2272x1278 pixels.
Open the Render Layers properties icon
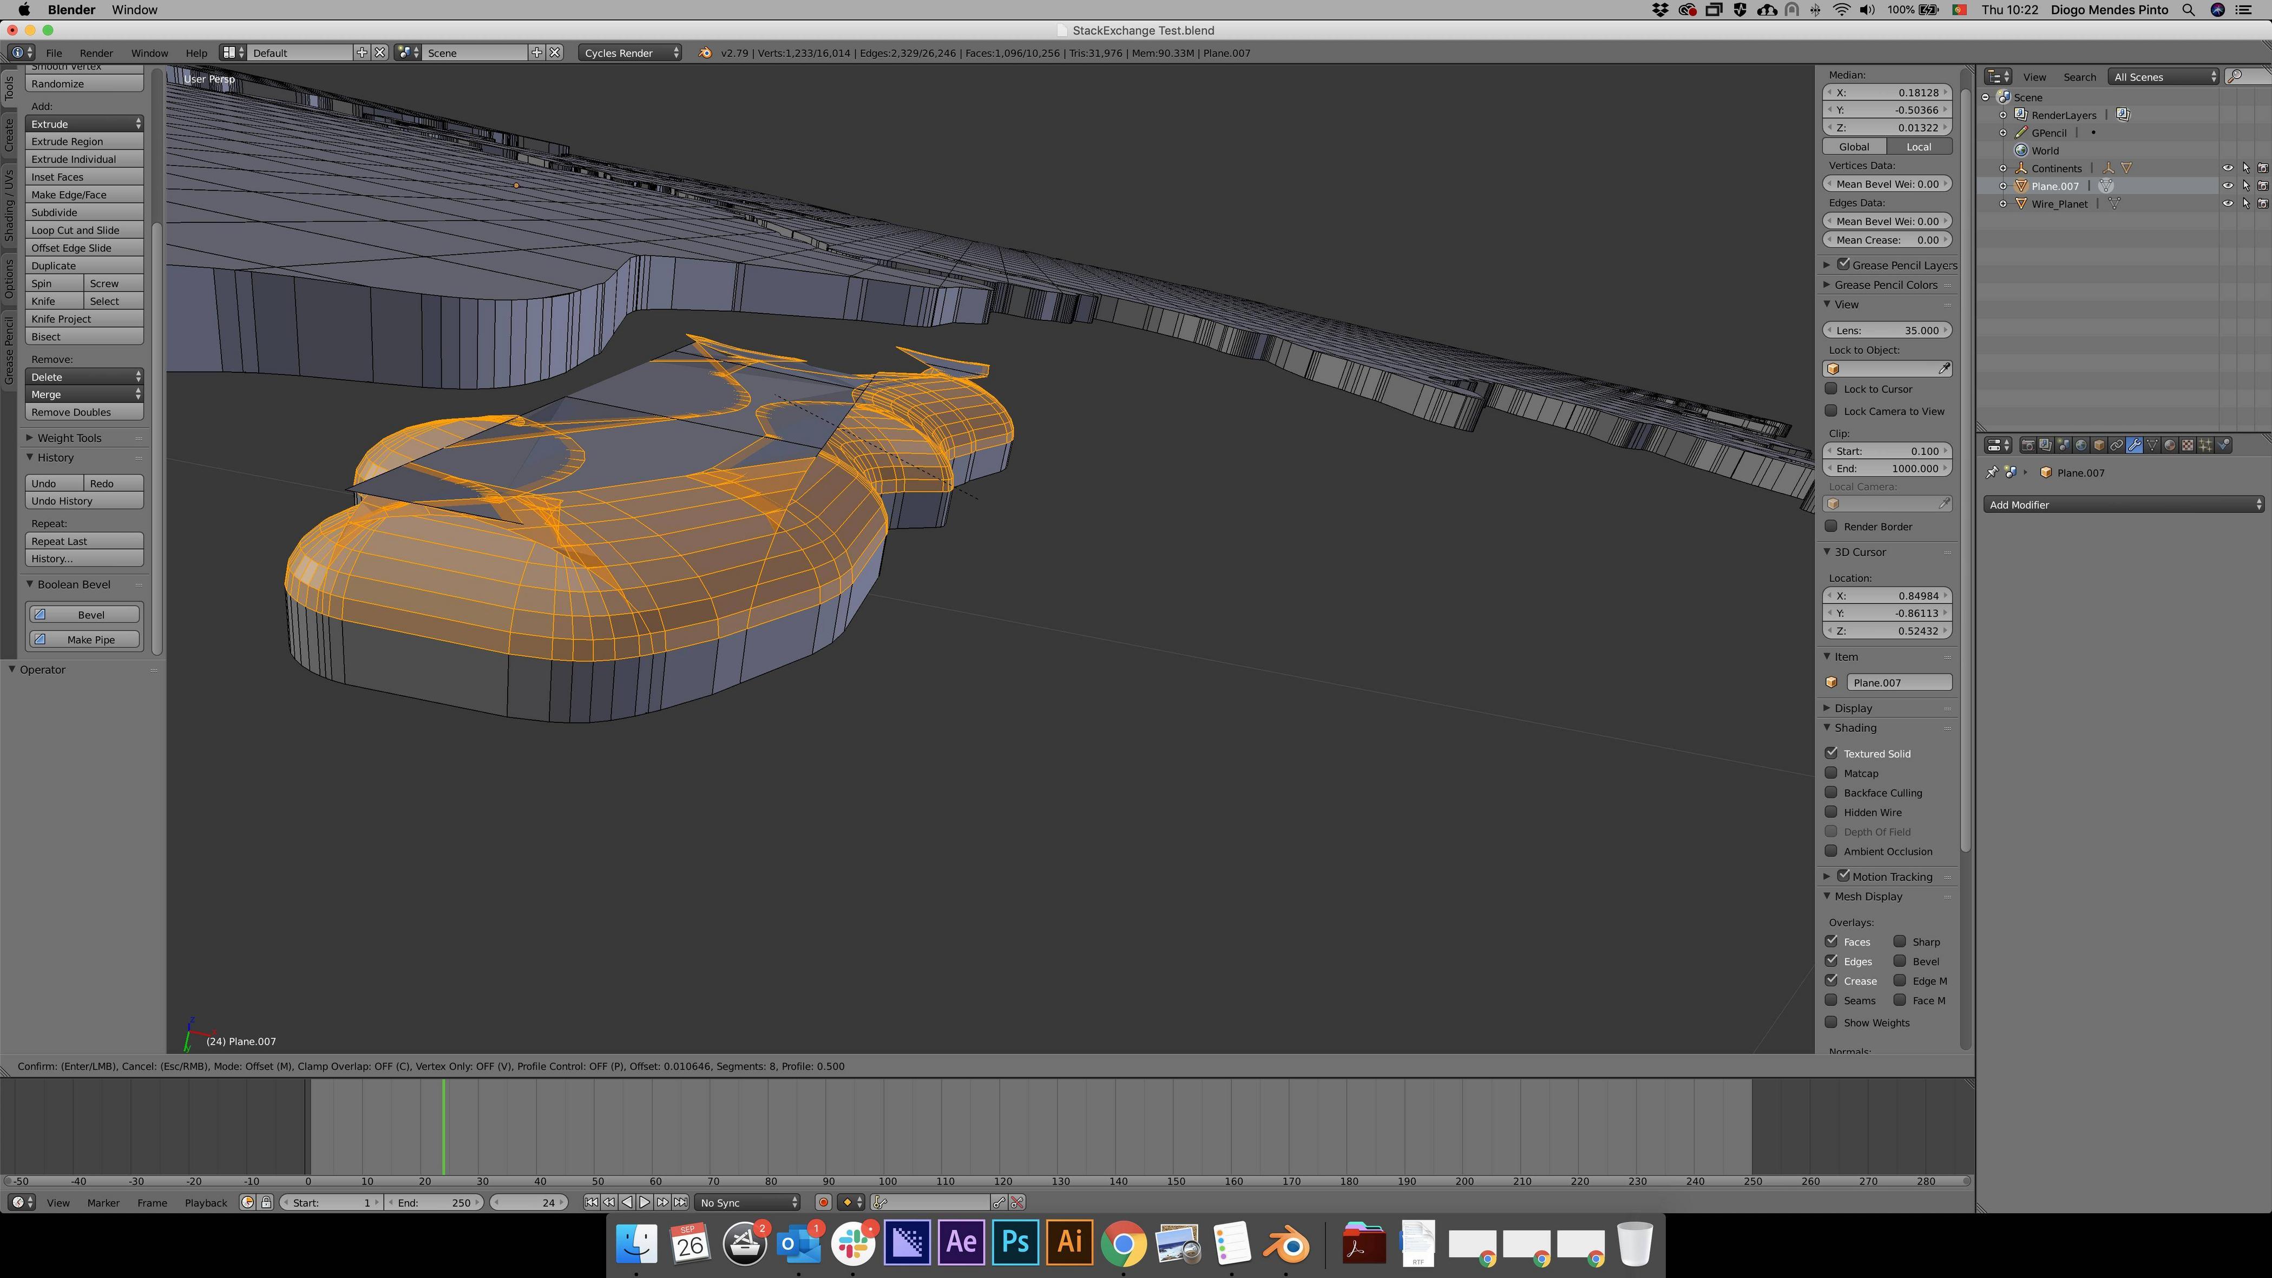click(x=2046, y=445)
